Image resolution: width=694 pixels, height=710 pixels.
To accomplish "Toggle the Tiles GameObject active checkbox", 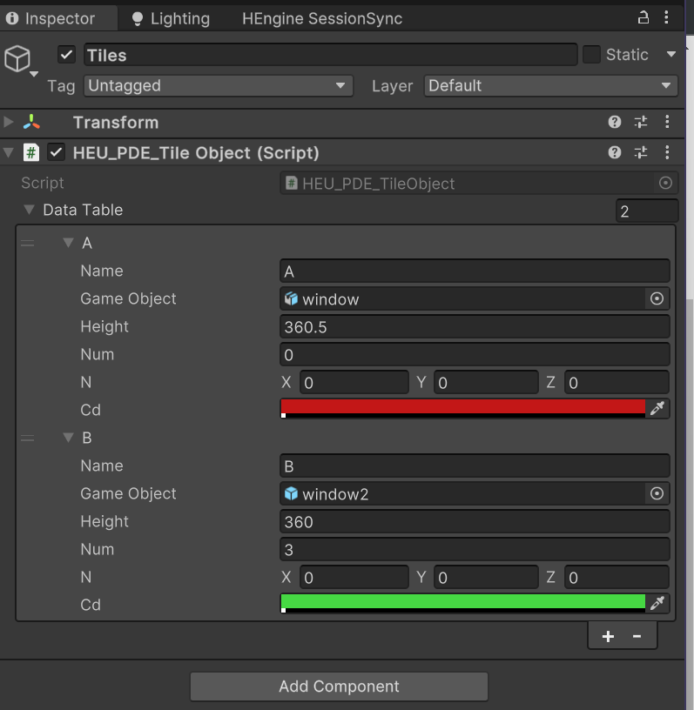I will (x=66, y=55).
